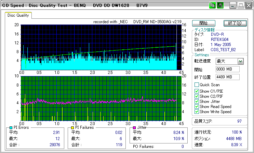
Task: Uncheck Show Write Speed option
Action: (197, 112)
